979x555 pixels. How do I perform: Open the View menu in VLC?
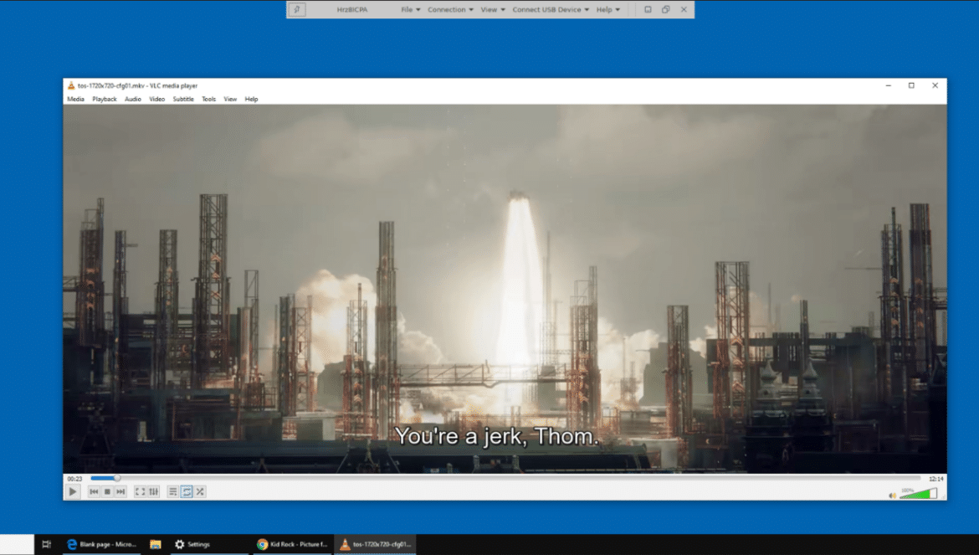[x=230, y=100]
